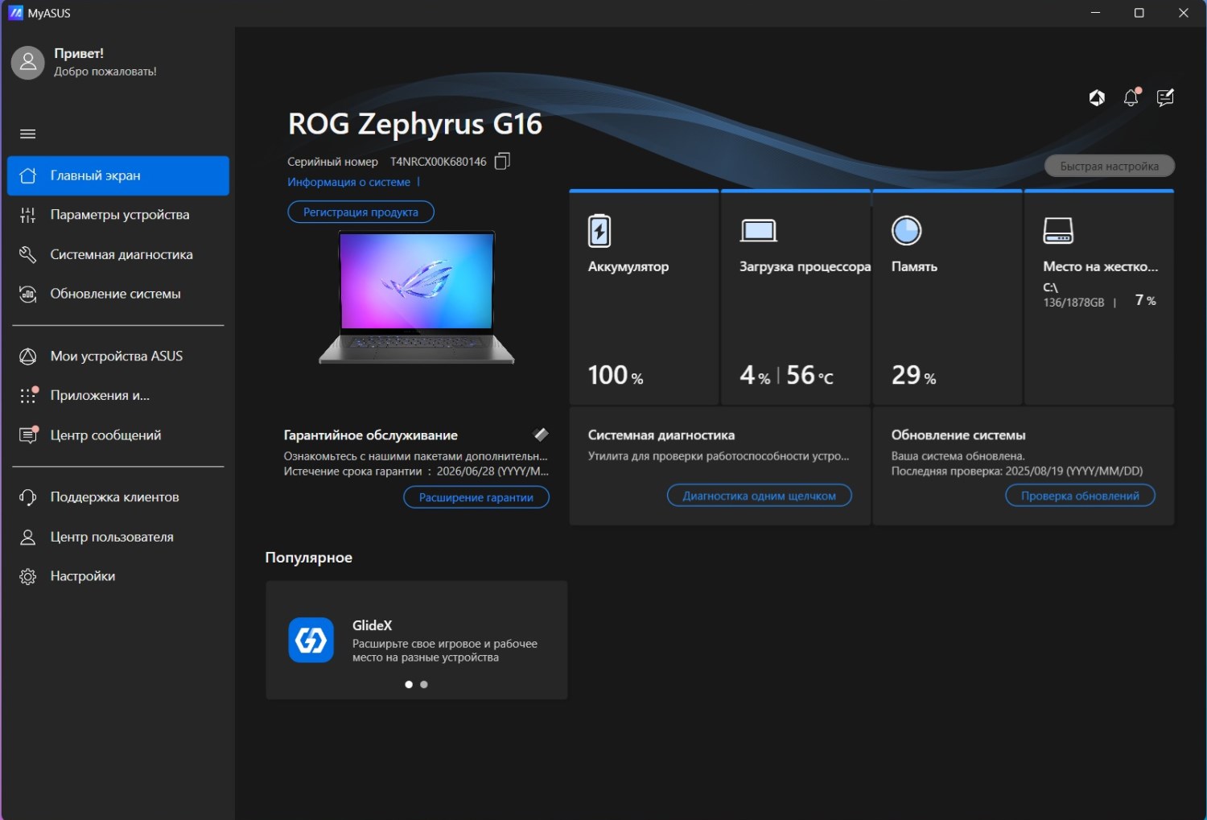Open Настройки in the sidebar

pos(82,576)
